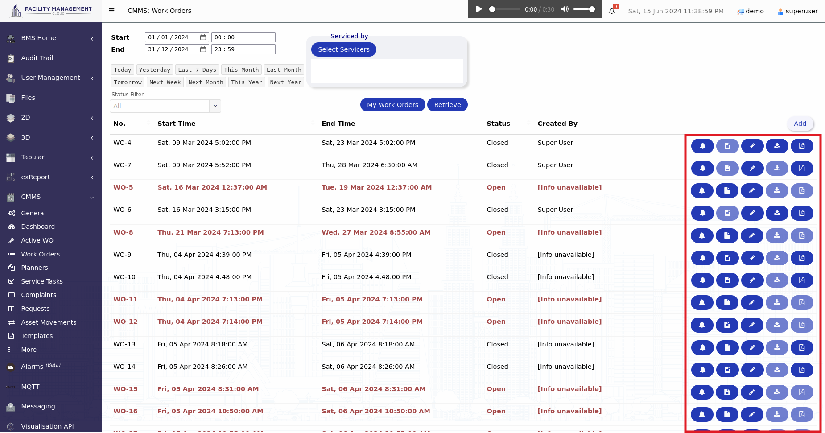Click bell icon for WO-11
The width and height of the screenshot is (825, 433).
pyautogui.click(x=702, y=302)
